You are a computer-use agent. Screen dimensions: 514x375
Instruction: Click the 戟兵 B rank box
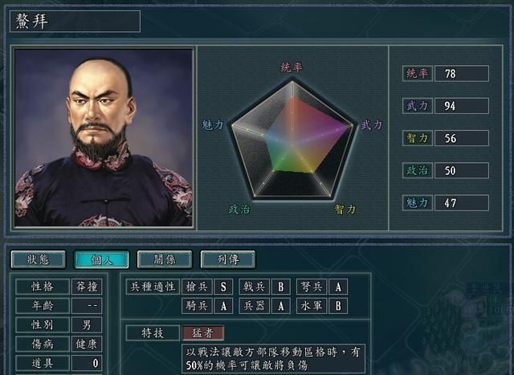(281, 287)
